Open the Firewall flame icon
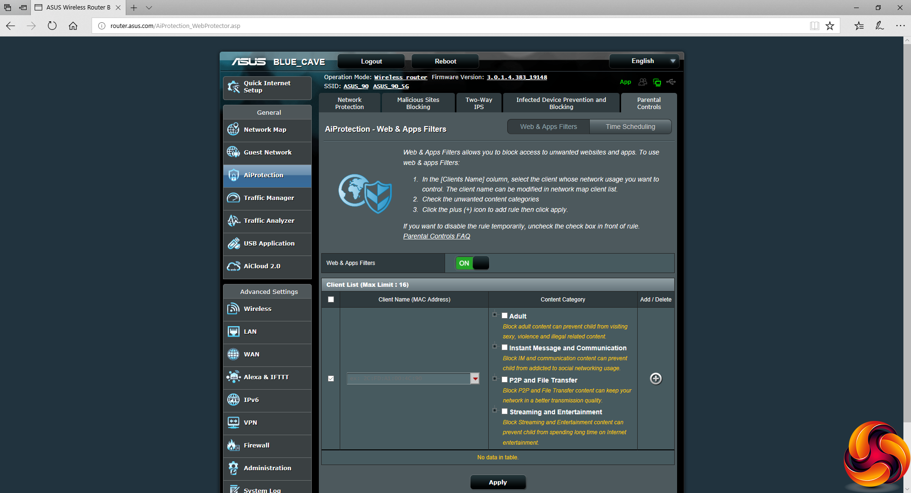Screen dimensions: 911x493 click(233, 445)
